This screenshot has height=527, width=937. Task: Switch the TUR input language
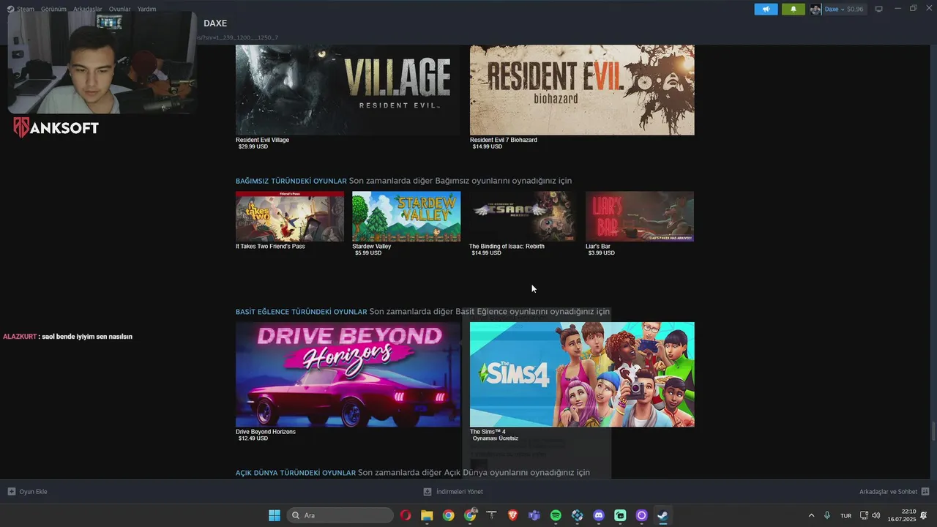[x=845, y=515]
